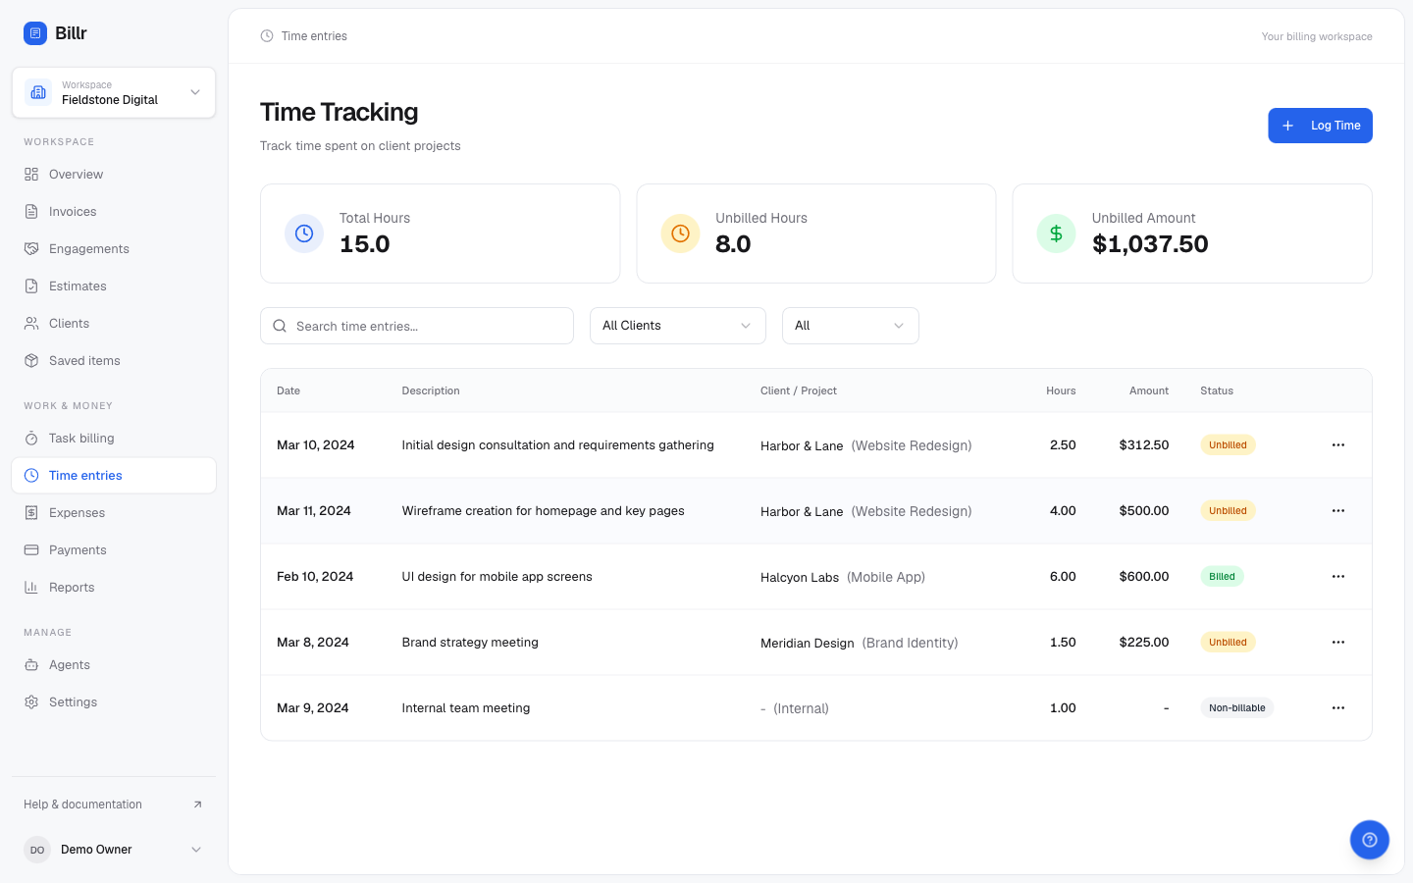The image size is (1413, 883).
Task: Click the Unbilled Hours clock icon
Action: point(680,234)
